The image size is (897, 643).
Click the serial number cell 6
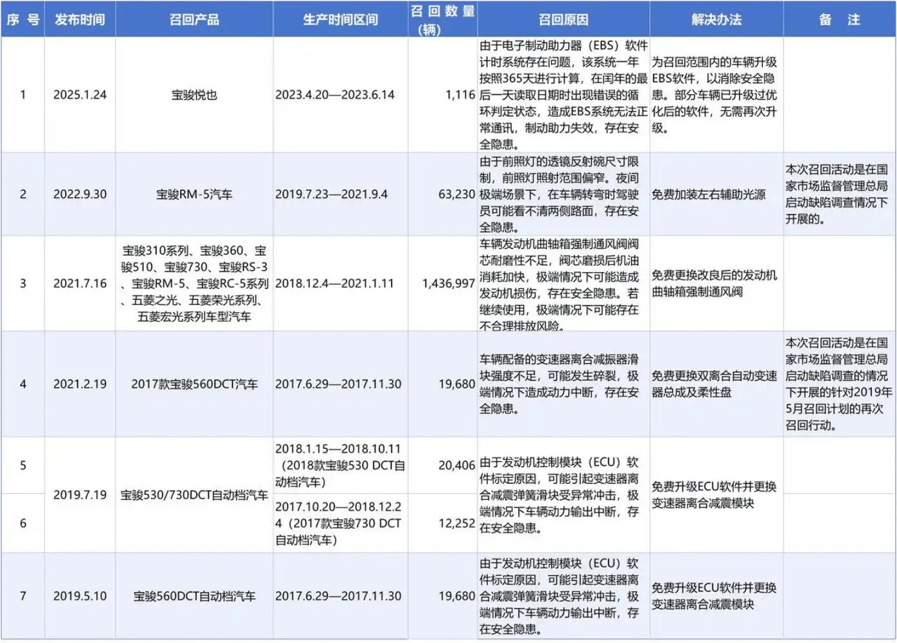23,523
